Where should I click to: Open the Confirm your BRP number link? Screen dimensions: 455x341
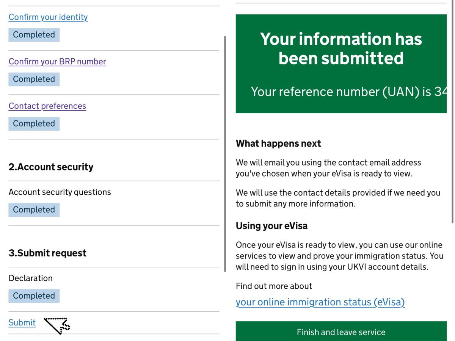(57, 61)
